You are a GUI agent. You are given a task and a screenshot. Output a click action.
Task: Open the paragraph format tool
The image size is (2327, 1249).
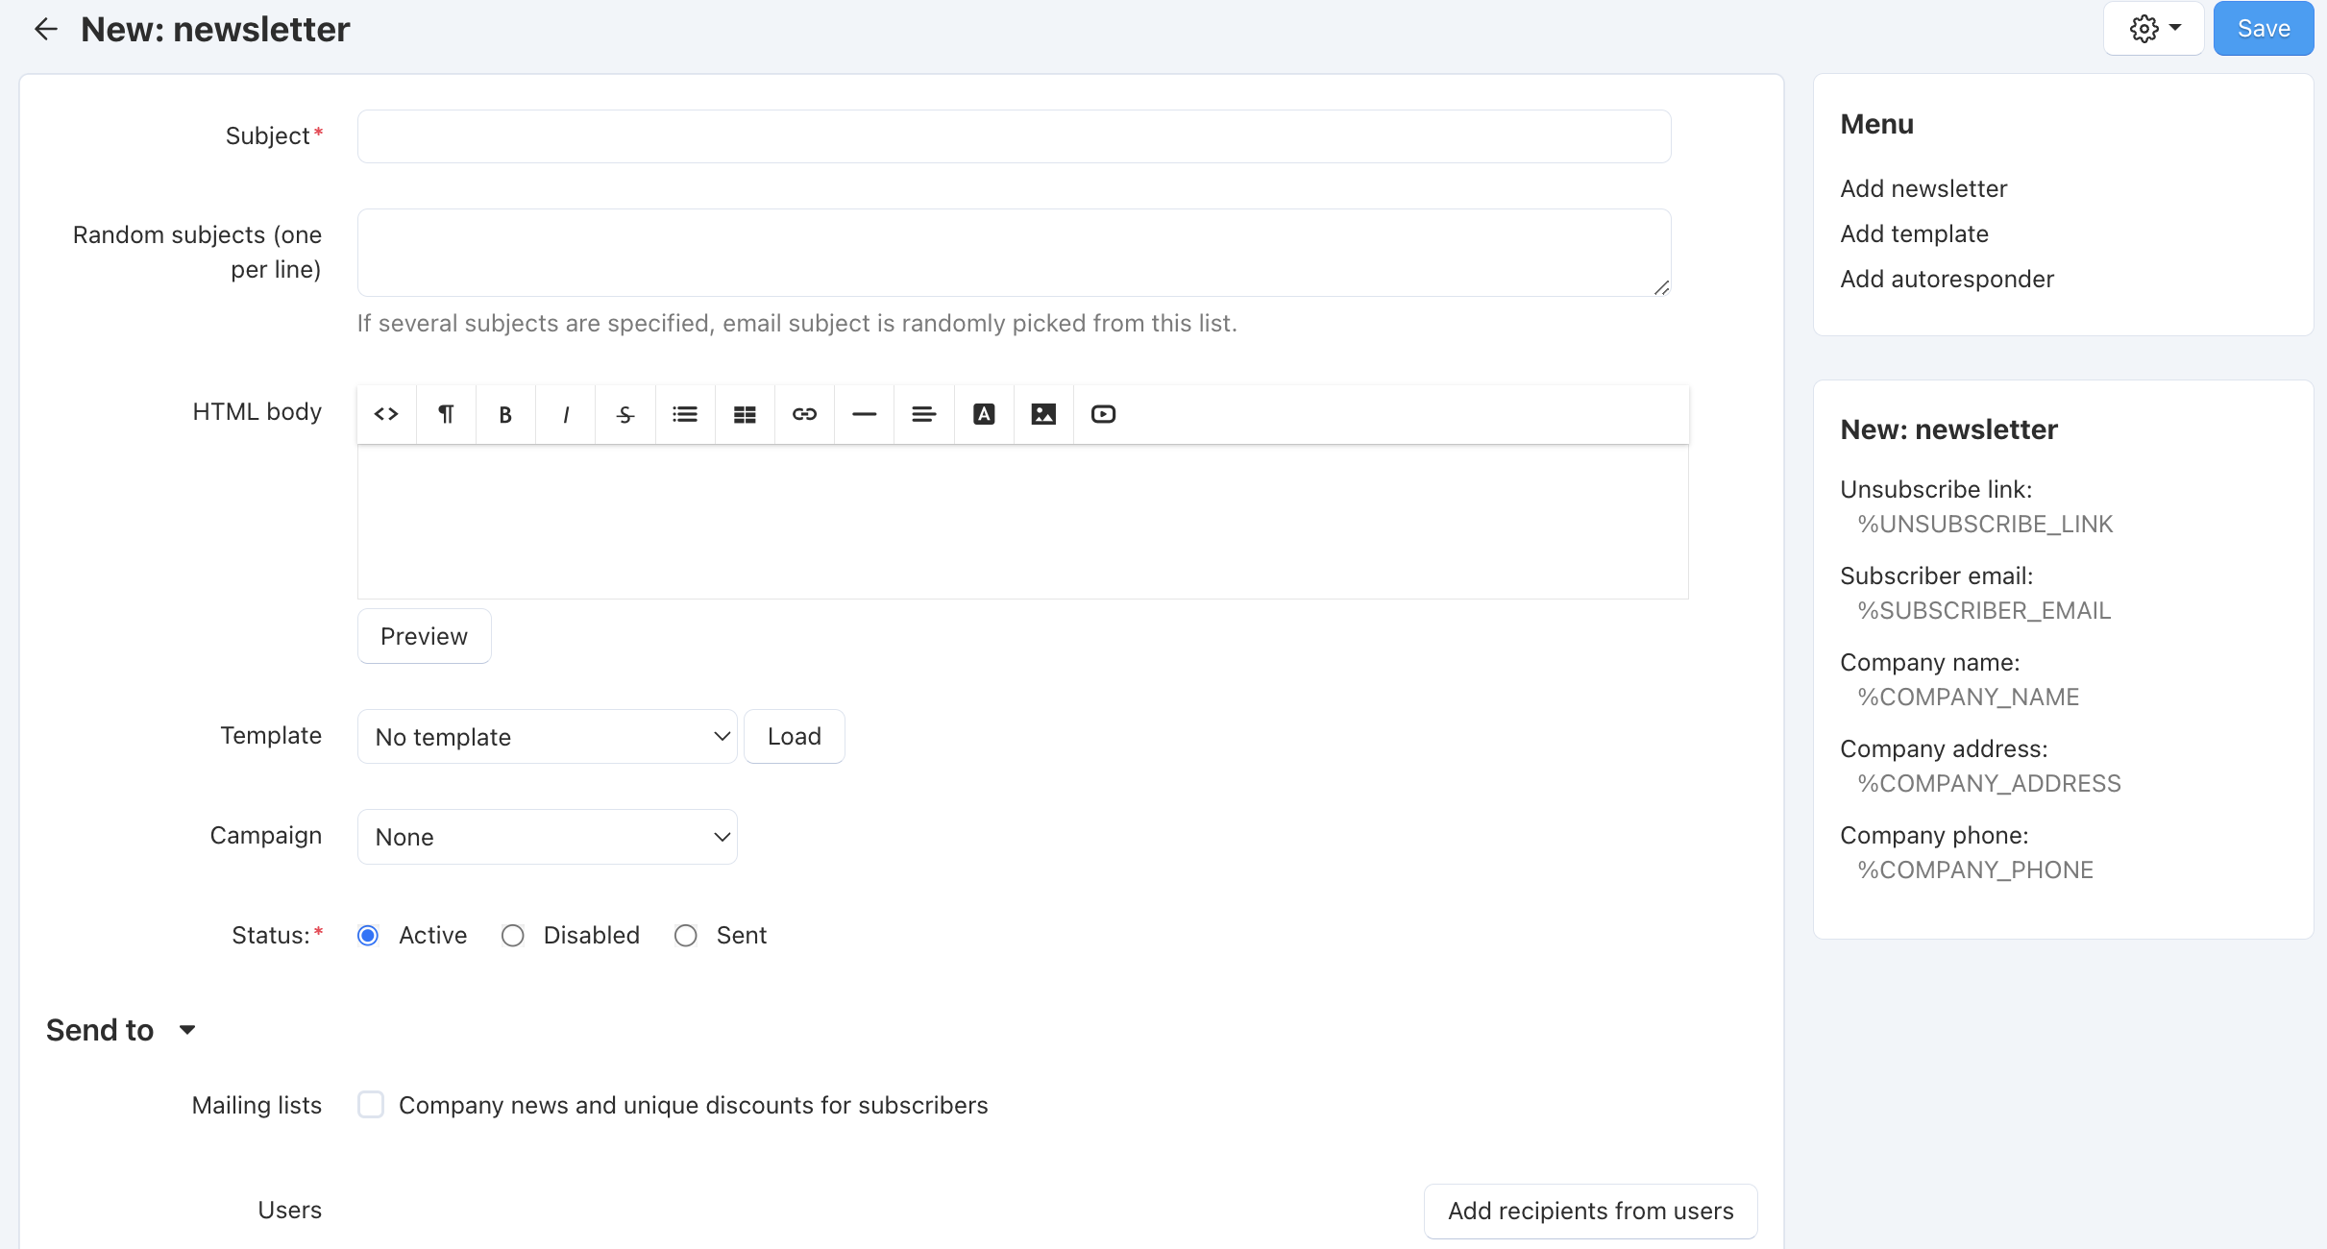point(446,414)
